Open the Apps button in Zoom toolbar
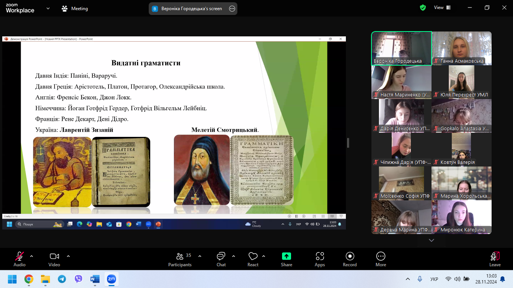Viewport: 513px width, 288px height. [x=320, y=259]
